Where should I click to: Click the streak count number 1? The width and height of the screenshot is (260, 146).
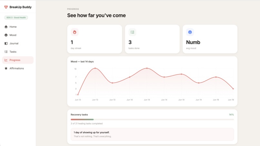pos(72,42)
